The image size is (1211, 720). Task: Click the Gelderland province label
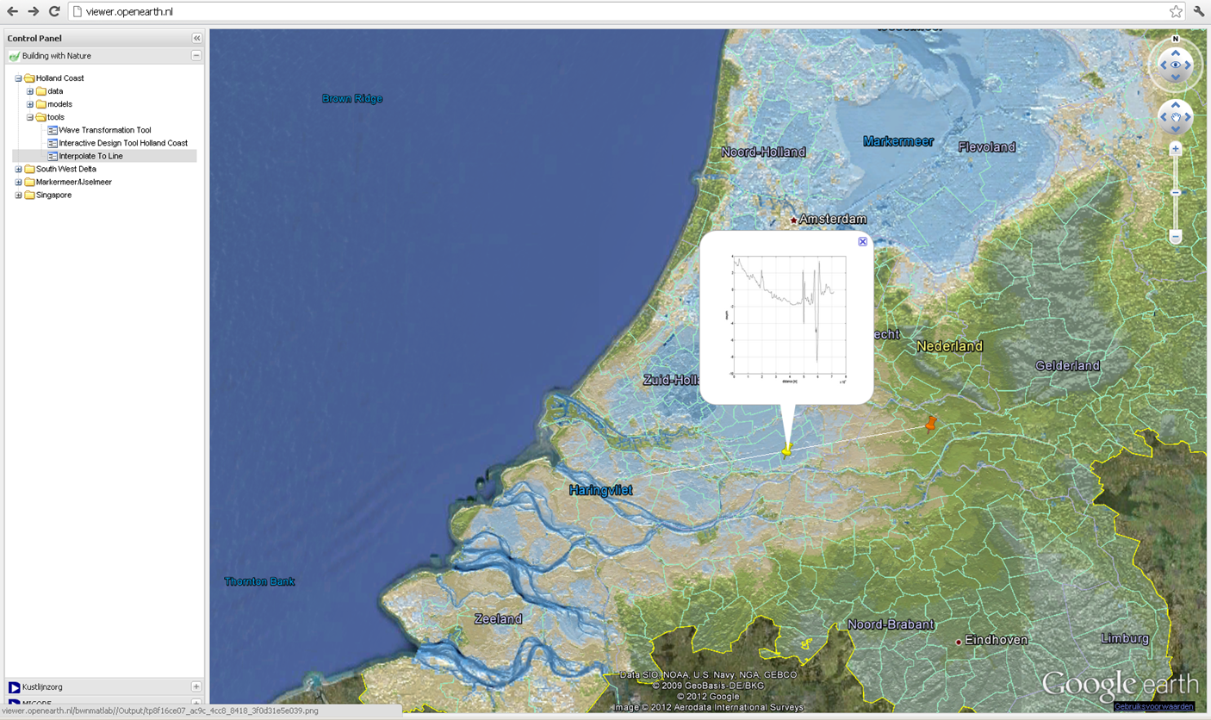pos(1067,366)
